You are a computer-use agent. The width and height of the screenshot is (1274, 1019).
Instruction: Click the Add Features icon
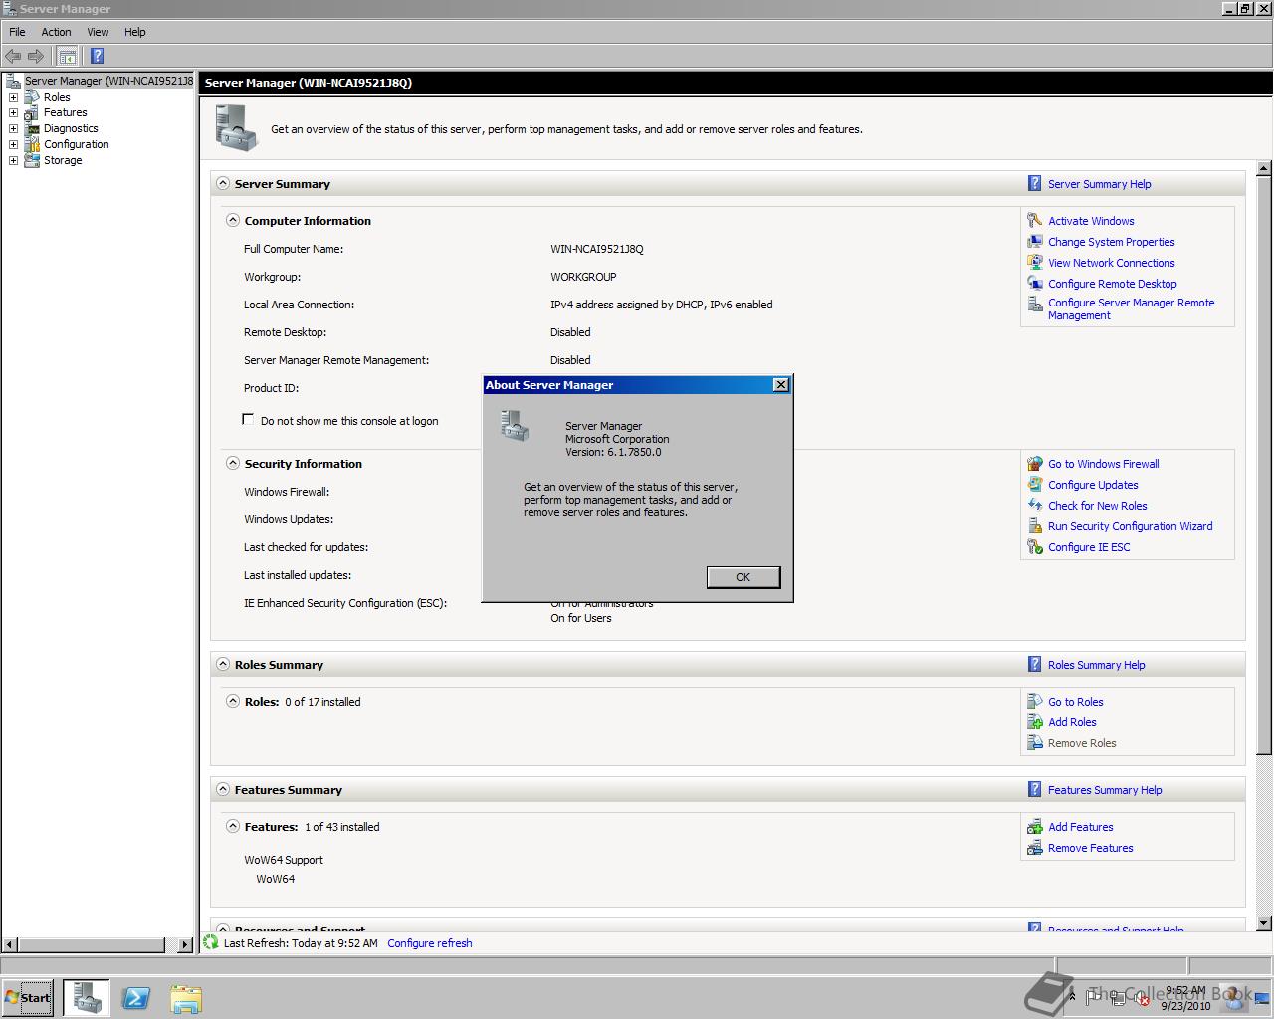1035,827
